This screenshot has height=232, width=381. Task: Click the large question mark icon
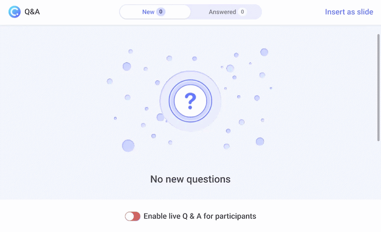pos(190,101)
